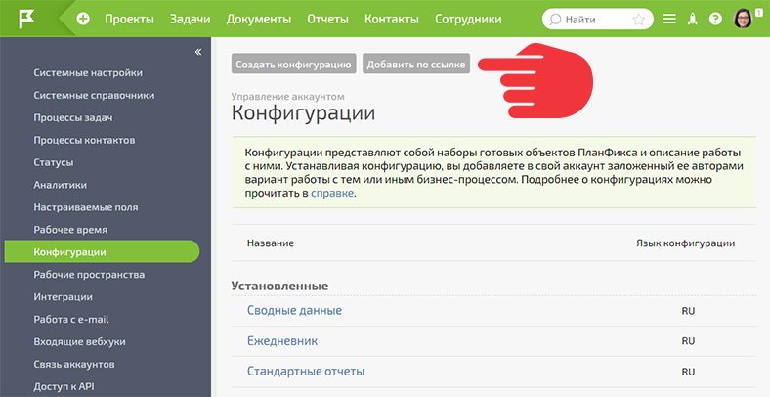Viewport: 770px width, 397px height.
Task: Click the Planfix flag logo
Action: coord(26,19)
